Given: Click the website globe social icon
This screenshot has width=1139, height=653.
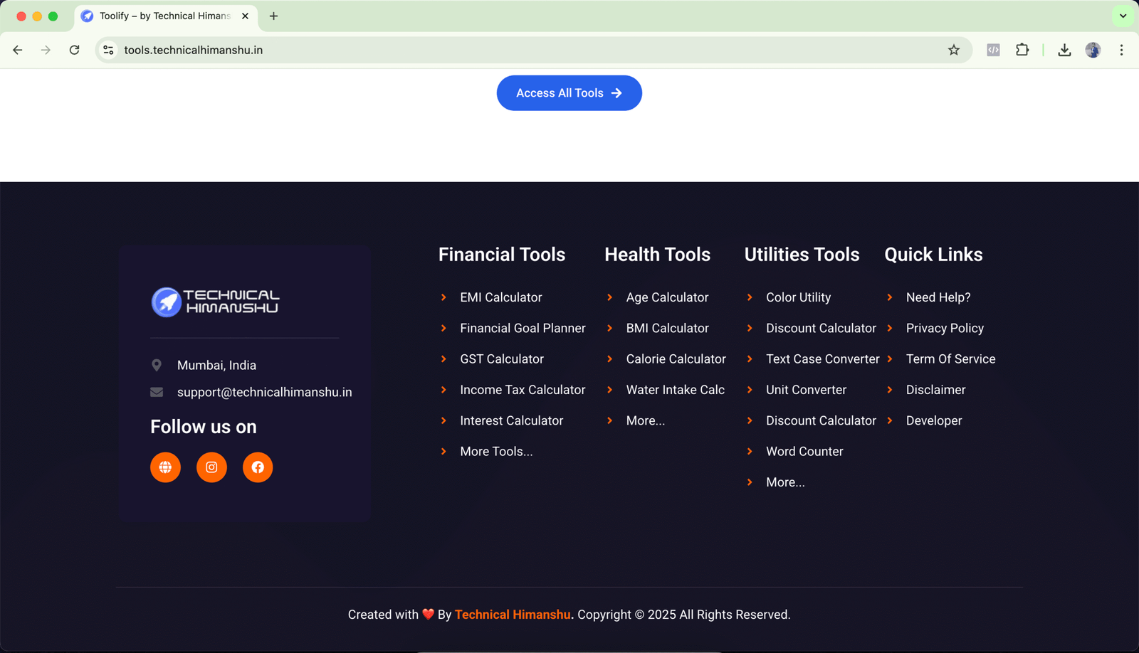Looking at the screenshot, I should tap(165, 467).
